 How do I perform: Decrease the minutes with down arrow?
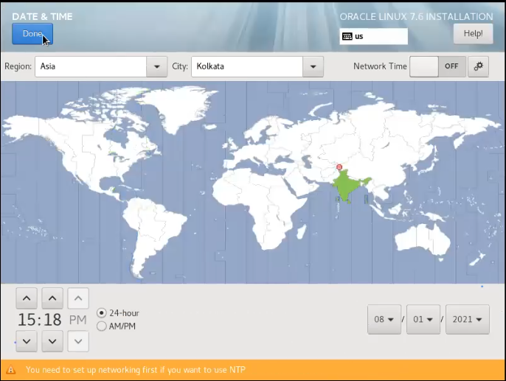[52, 341]
